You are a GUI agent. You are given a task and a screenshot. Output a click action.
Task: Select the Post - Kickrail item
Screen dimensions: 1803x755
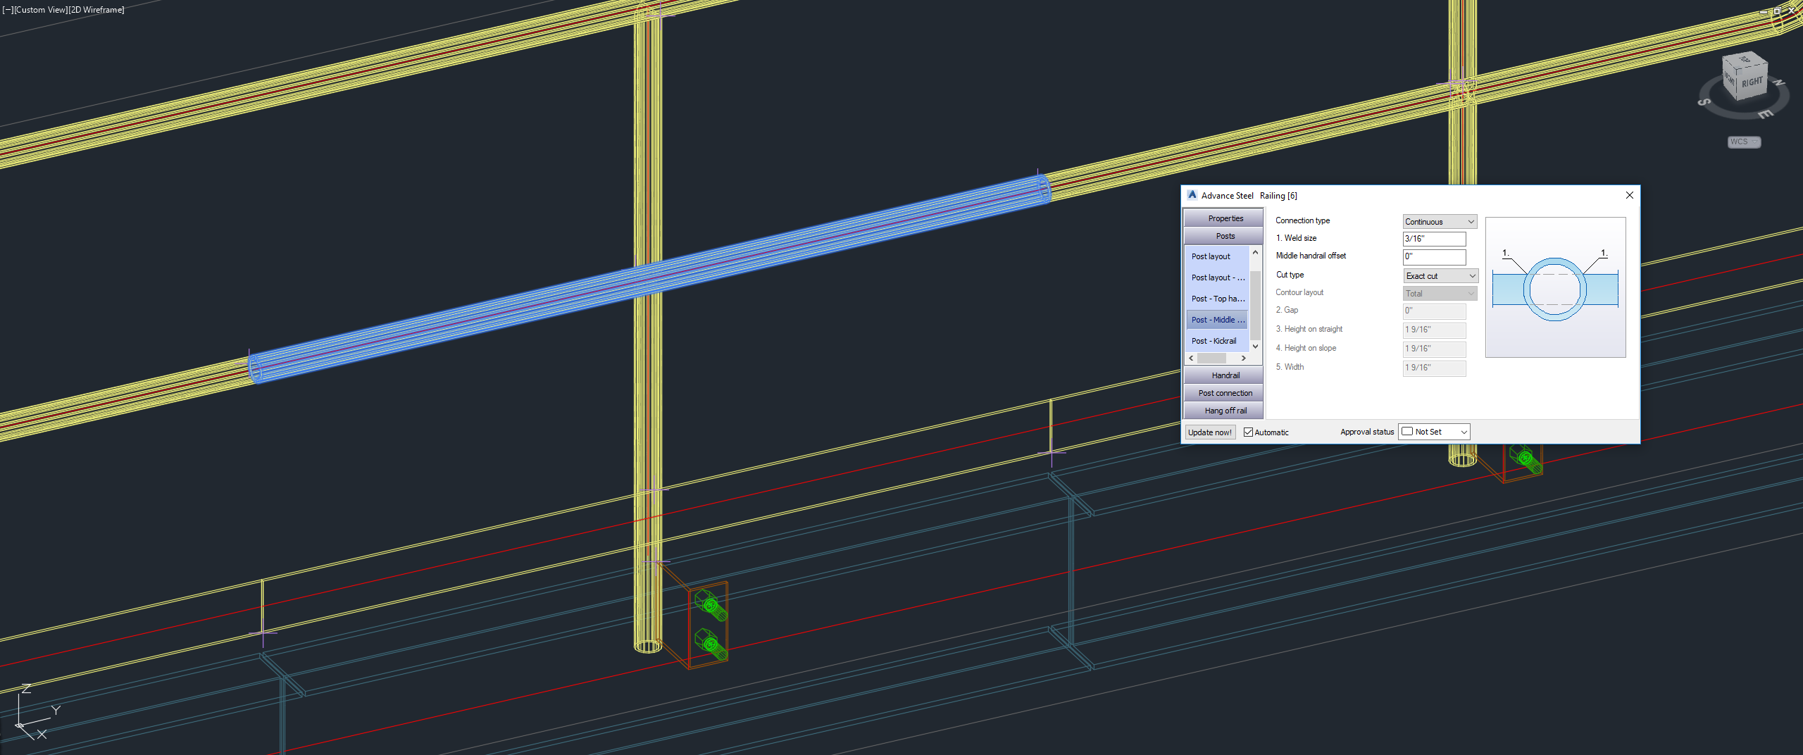click(x=1218, y=341)
